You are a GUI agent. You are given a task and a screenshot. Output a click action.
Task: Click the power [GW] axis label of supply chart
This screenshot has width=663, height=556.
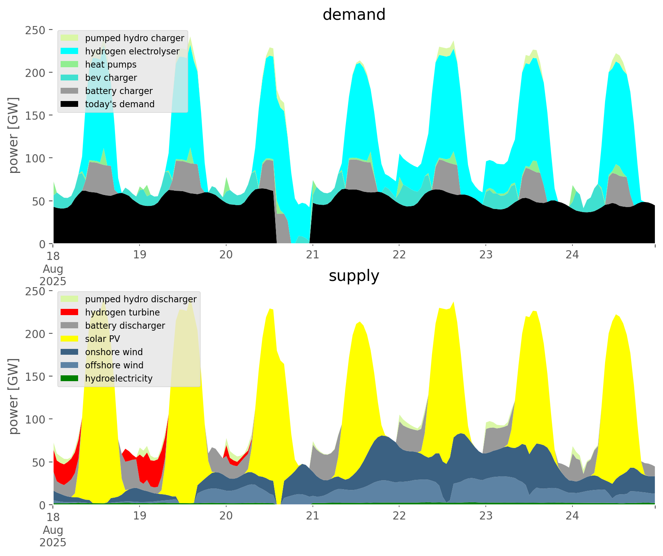(x=14, y=396)
